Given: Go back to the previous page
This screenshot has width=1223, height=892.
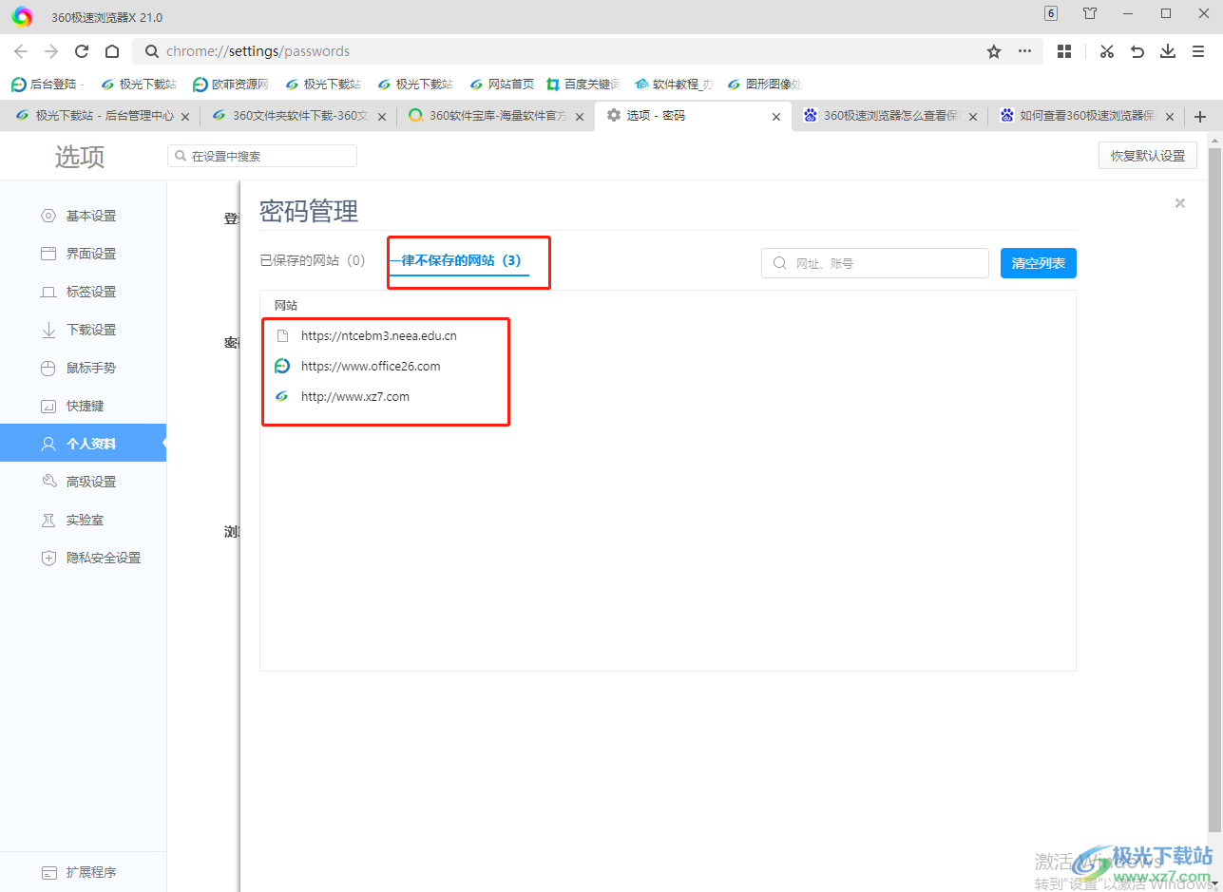Looking at the screenshot, I should click(x=21, y=51).
